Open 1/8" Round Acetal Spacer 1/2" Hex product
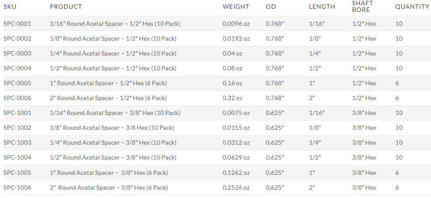 click(113, 38)
